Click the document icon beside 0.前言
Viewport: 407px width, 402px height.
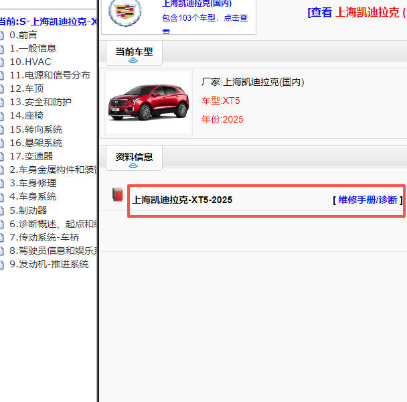pyautogui.click(x=1, y=36)
